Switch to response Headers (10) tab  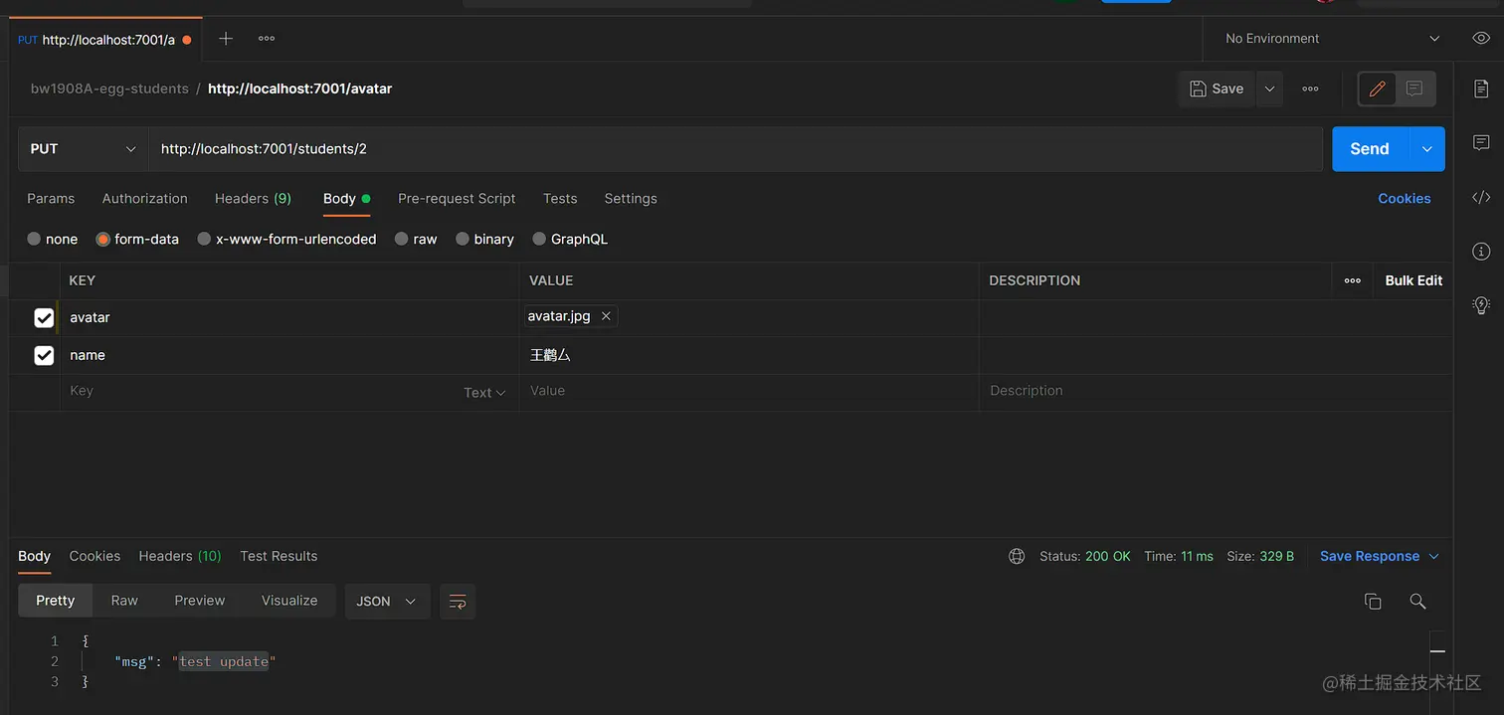coord(180,557)
